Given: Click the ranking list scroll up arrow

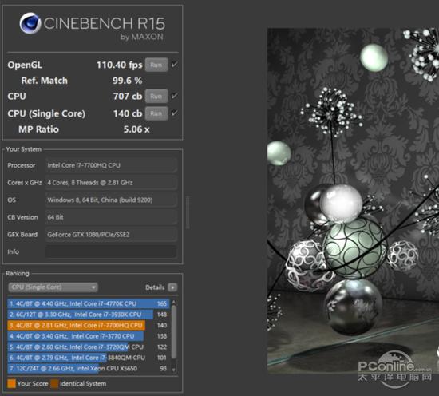Looking at the screenshot, I should [x=174, y=302].
